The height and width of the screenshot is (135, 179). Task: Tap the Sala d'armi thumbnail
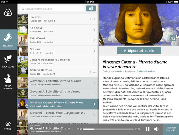tap(23, 40)
